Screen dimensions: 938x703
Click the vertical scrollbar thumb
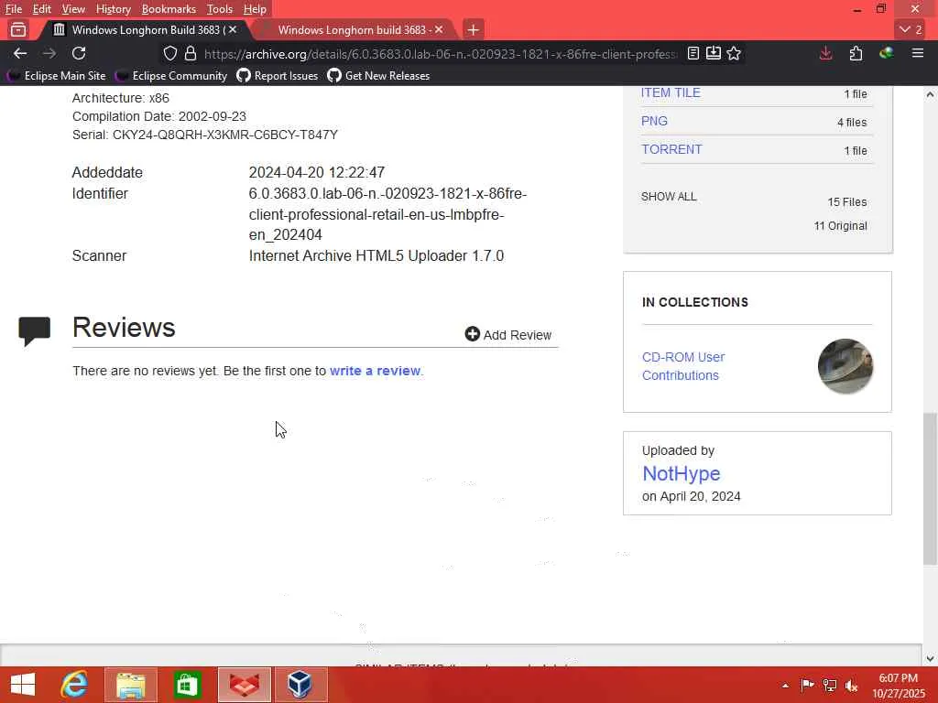coord(931,489)
